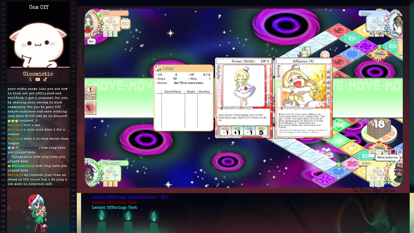Click the YouTube icon under Gloomistic

click(x=38, y=80)
